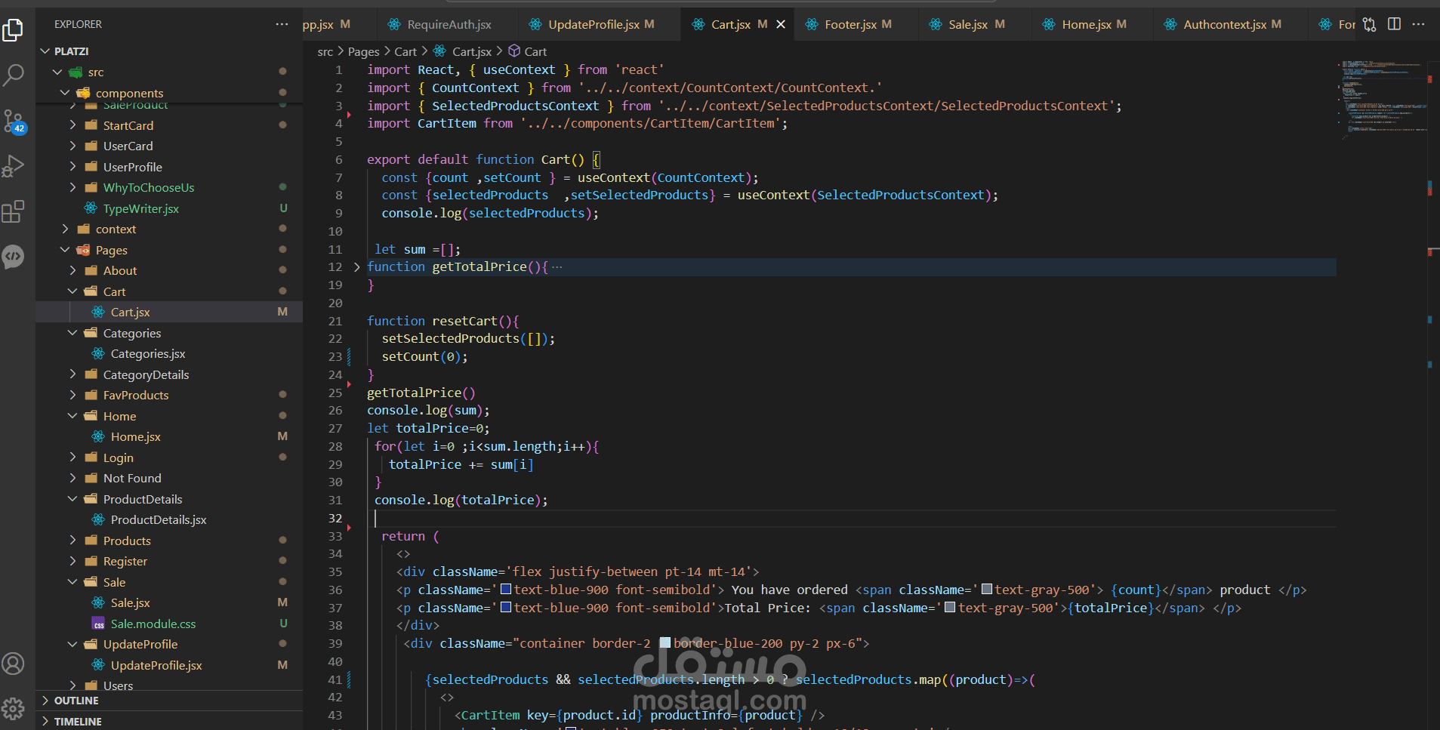Open the Search view icon
The image size is (1440, 730).
click(14, 75)
